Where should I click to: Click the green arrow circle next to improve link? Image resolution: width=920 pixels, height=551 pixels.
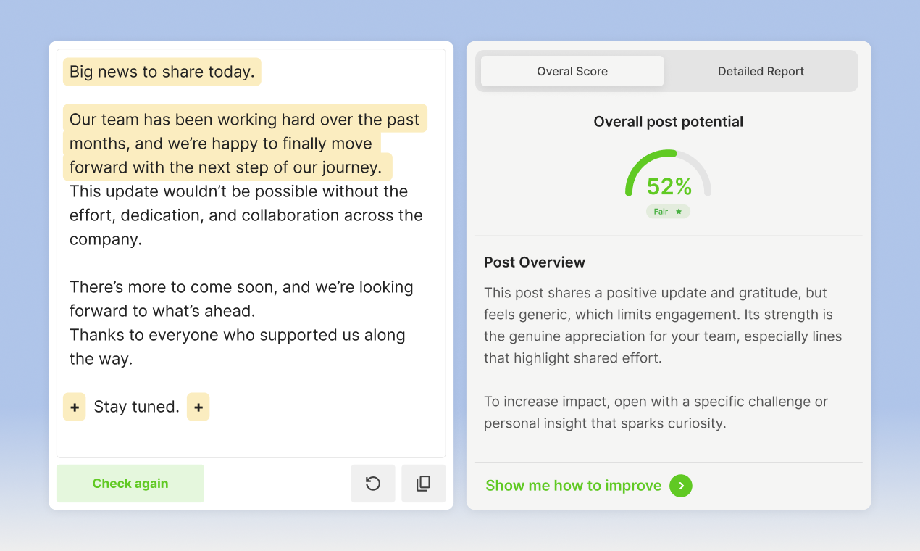680,486
